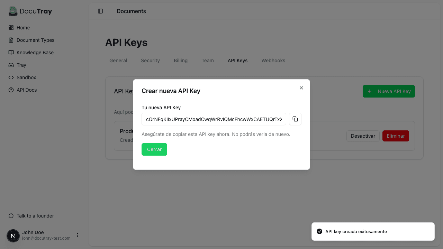The image size is (443, 249).
Task: Navigate to the Tray page
Action: pyautogui.click(x=21, y=65)
